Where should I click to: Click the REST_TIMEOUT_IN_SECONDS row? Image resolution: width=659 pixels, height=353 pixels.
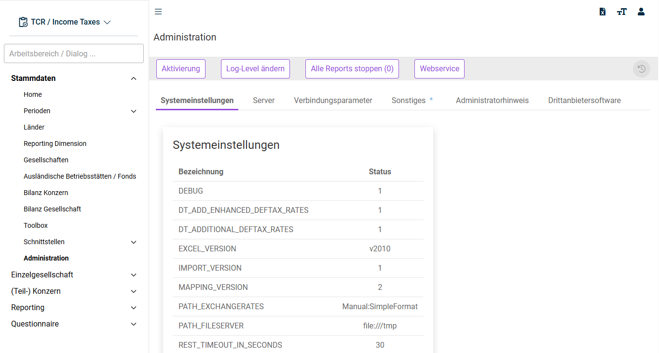pyautogui.click(x=298, y=345)
